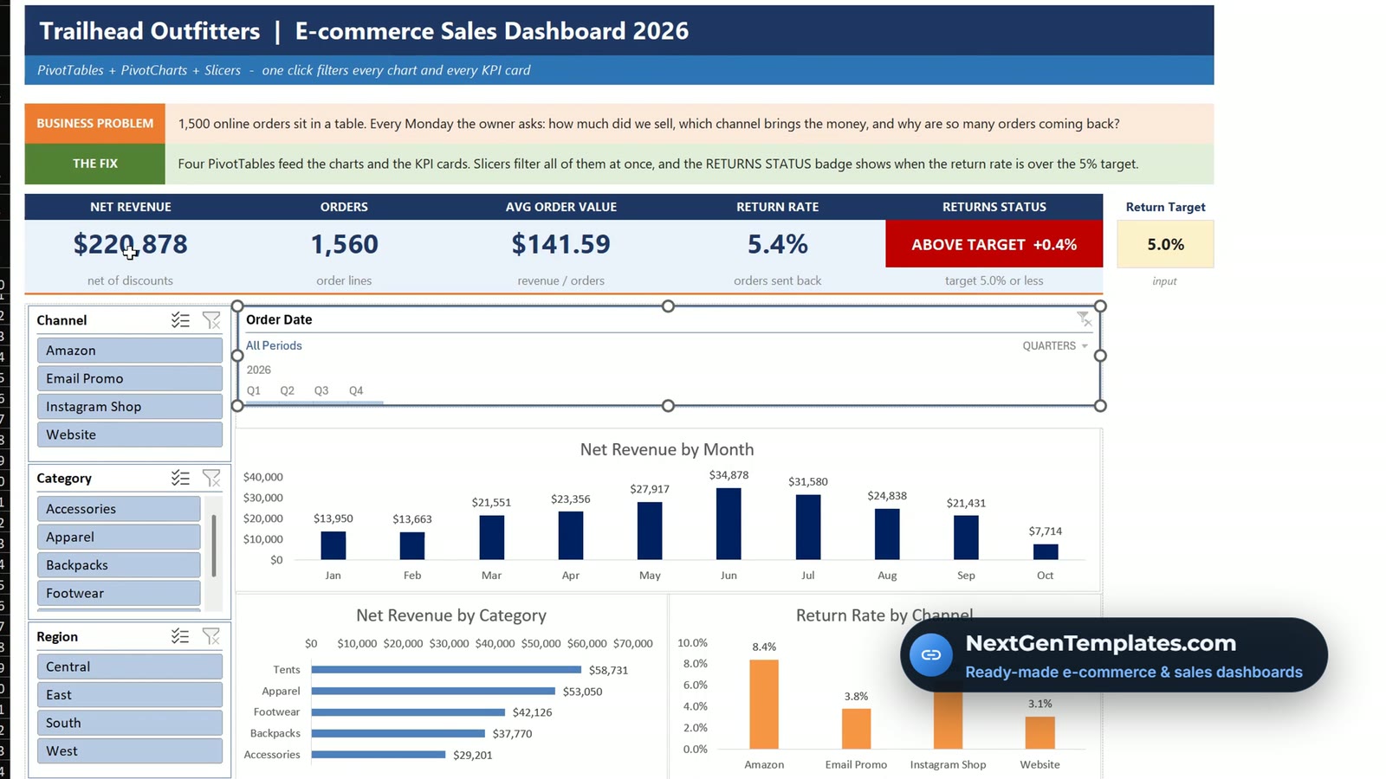
Task: Filter Category by Footwear
Action: [x=119, y=593]
